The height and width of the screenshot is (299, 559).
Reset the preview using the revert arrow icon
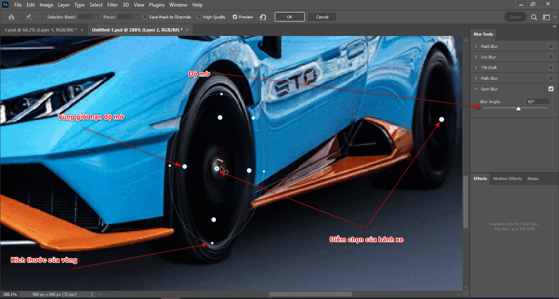click(262, 17)
